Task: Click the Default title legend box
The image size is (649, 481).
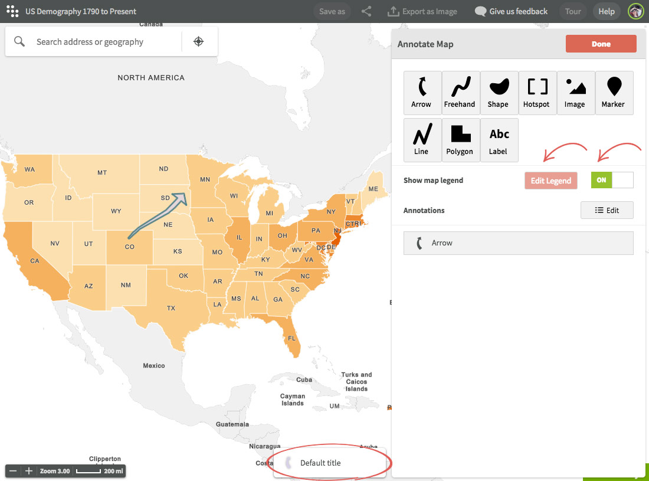Action: coord(330,463)
